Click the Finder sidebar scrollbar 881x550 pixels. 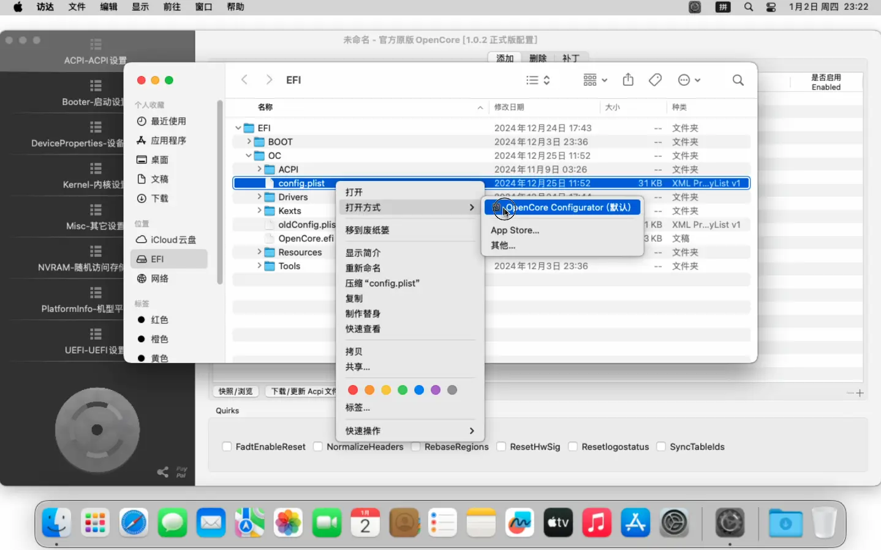tap(220, 193)
